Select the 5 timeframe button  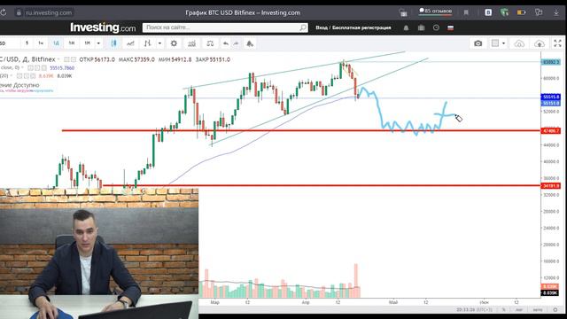[x=27, y=43]
